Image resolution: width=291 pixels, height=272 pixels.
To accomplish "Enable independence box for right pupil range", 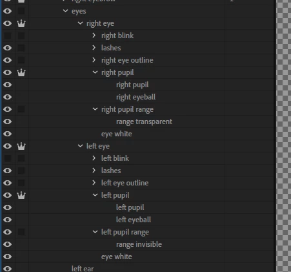I will pyautogui.click(x=21, y=109).
